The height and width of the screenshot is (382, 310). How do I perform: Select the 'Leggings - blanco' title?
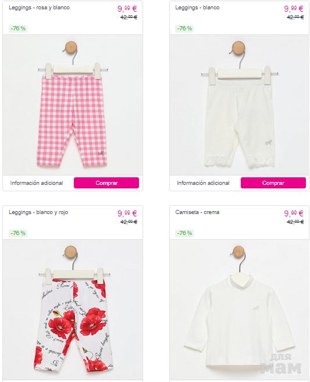tap(197, 8)
